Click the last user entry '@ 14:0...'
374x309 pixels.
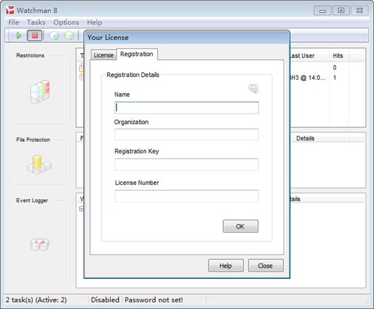tap(307, 77)
